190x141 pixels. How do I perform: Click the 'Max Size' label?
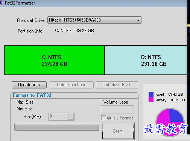coord(25,102)
